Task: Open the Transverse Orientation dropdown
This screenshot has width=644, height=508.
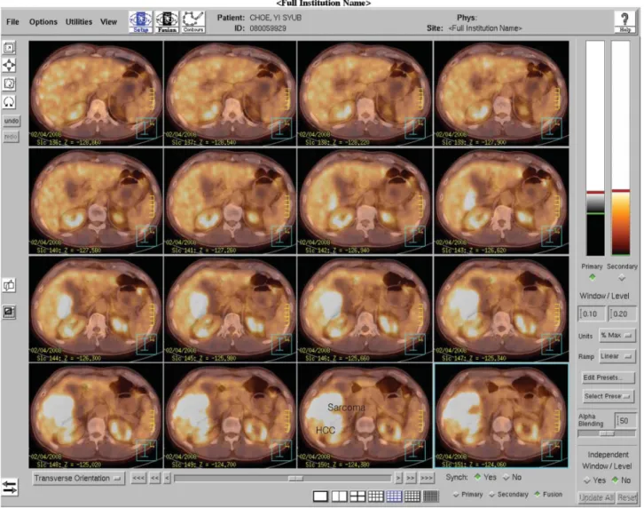Action: click(x=78, y=479)
